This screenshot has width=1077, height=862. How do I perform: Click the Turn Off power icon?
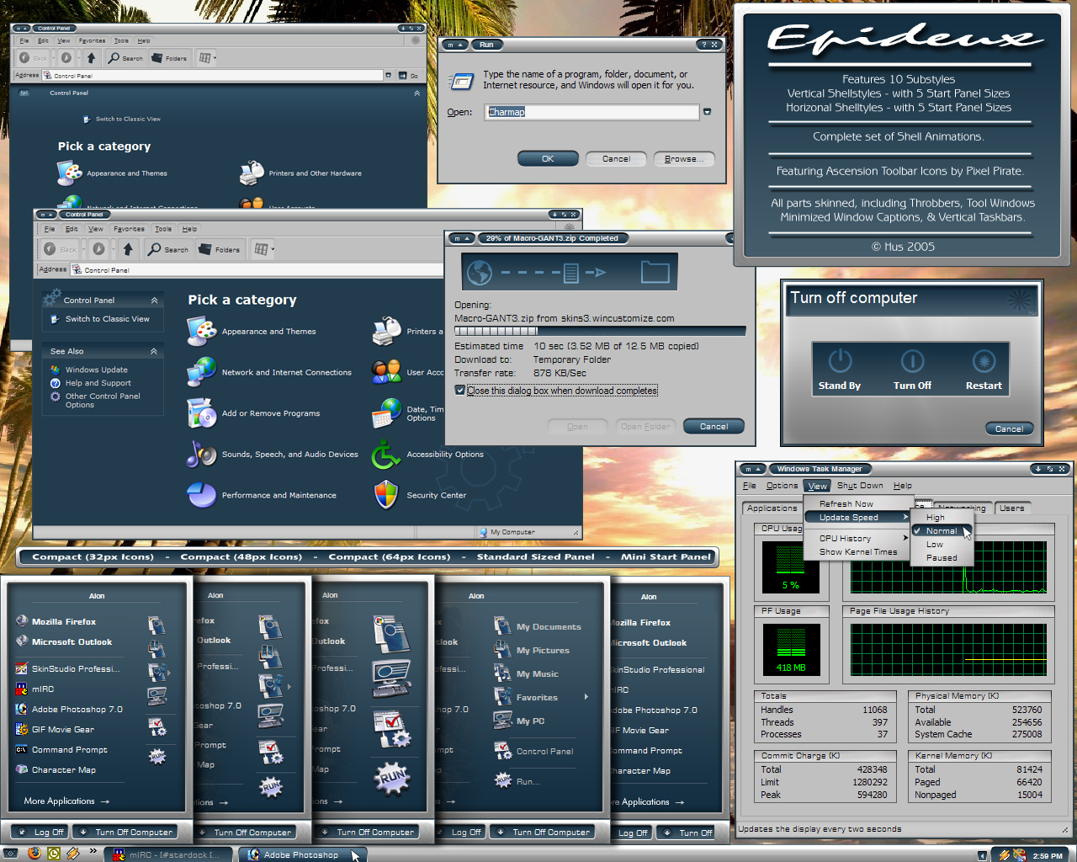tap(912, 361)
